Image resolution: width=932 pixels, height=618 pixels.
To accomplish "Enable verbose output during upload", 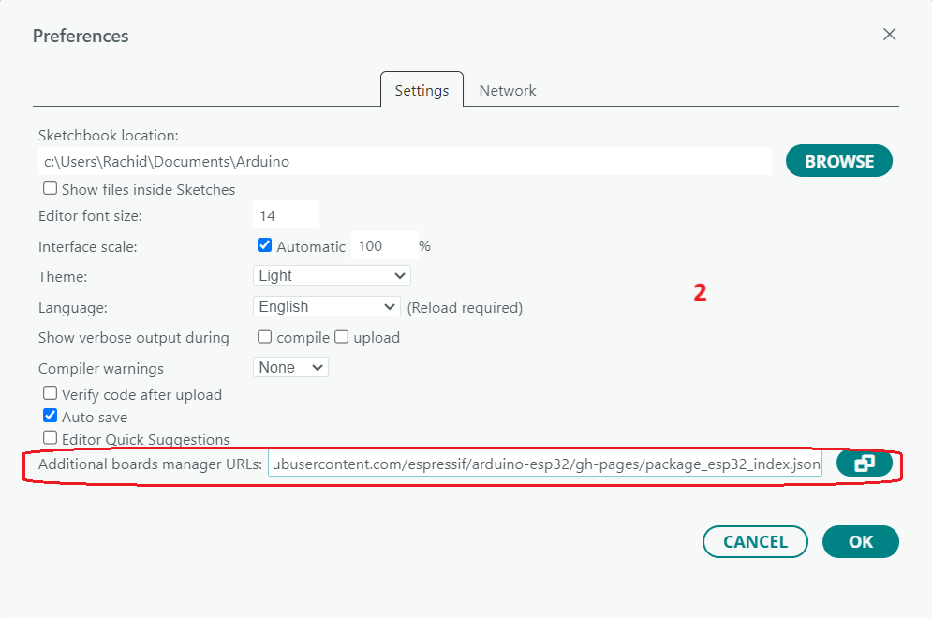I will 342,336.
